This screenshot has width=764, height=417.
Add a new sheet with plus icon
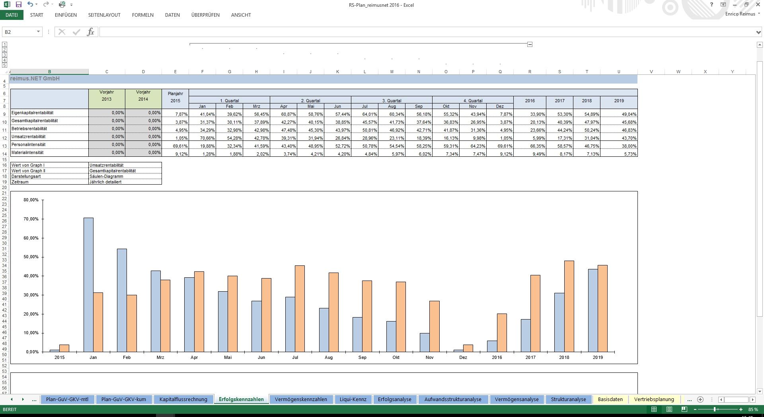700,399
